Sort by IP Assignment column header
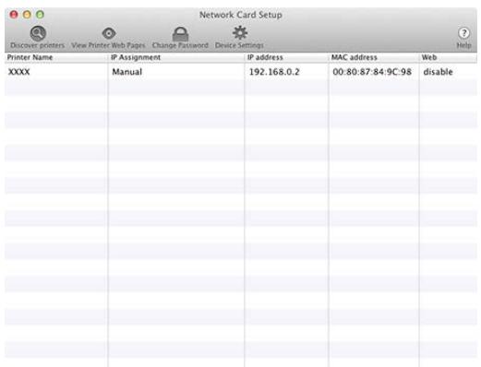The image size is (481, 367). [176, 57]
